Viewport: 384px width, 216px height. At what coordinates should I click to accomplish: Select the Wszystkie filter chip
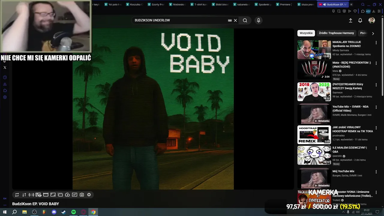pyautogui.click(x=306, y=33)
